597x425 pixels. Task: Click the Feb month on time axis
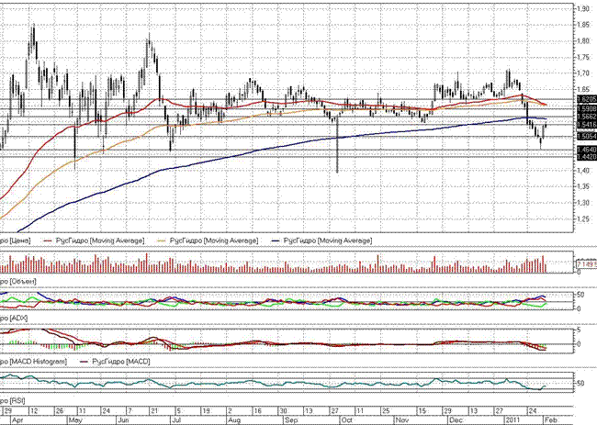click(549, 419)
